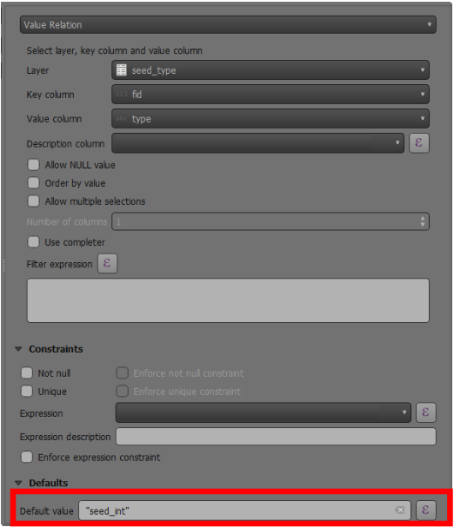
Task: Collapse the Defaults section
Action: point(18,483)
